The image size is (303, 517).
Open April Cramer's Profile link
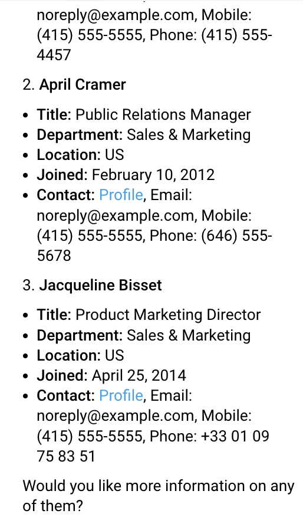(x=121, y=195)
